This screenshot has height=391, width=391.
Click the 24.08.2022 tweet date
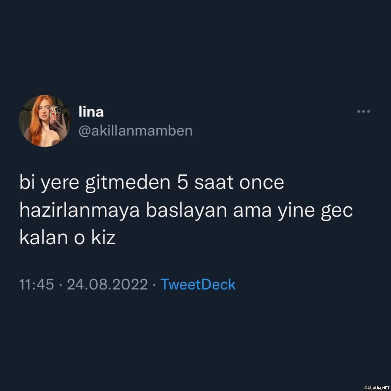[107, 284]
